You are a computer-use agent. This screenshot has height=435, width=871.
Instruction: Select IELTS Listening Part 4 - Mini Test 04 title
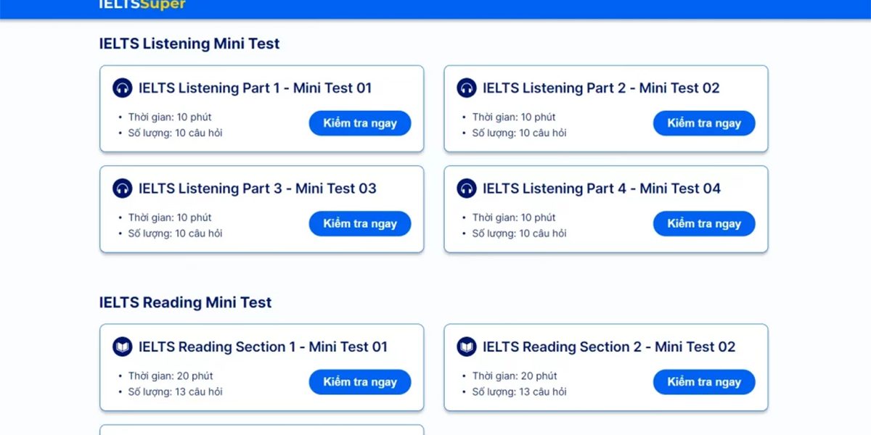click(x=602, y=188)
